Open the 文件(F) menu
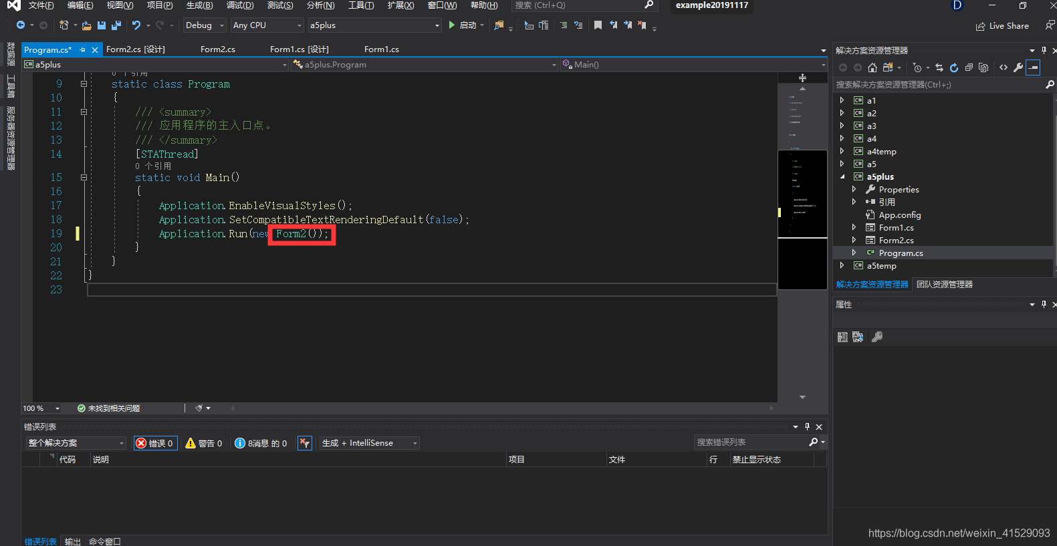The height and width of the screenshot is (546, 1057). pyautogui.click(x=41, y=5)
